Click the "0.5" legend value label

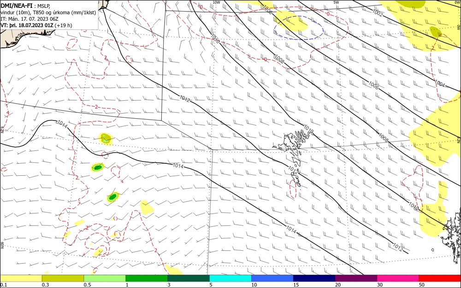pyautogui.click(x=87, y=285)
